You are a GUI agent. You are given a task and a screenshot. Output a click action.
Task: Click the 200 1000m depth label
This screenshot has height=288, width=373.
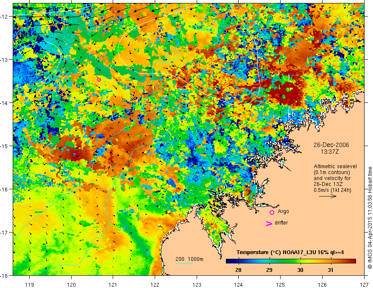[189, 259]
